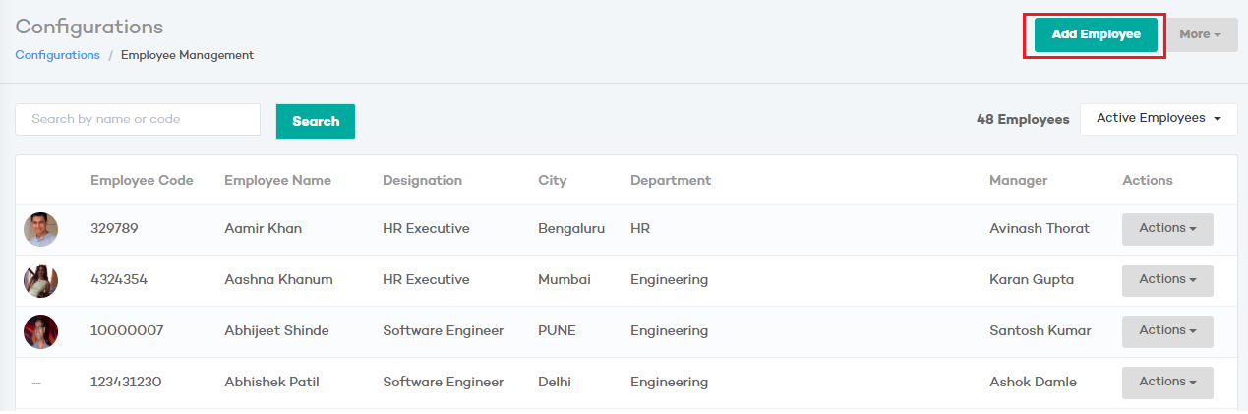Go to Configurations breadcrumb link

58,55
